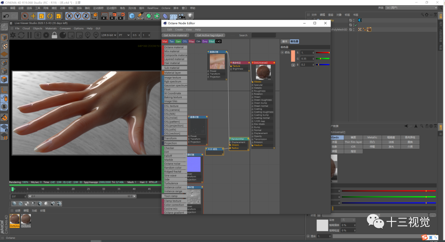Click the blue timeline slider in attributes panel
This screenshot has height=242, width=445.
pos(389,203)
